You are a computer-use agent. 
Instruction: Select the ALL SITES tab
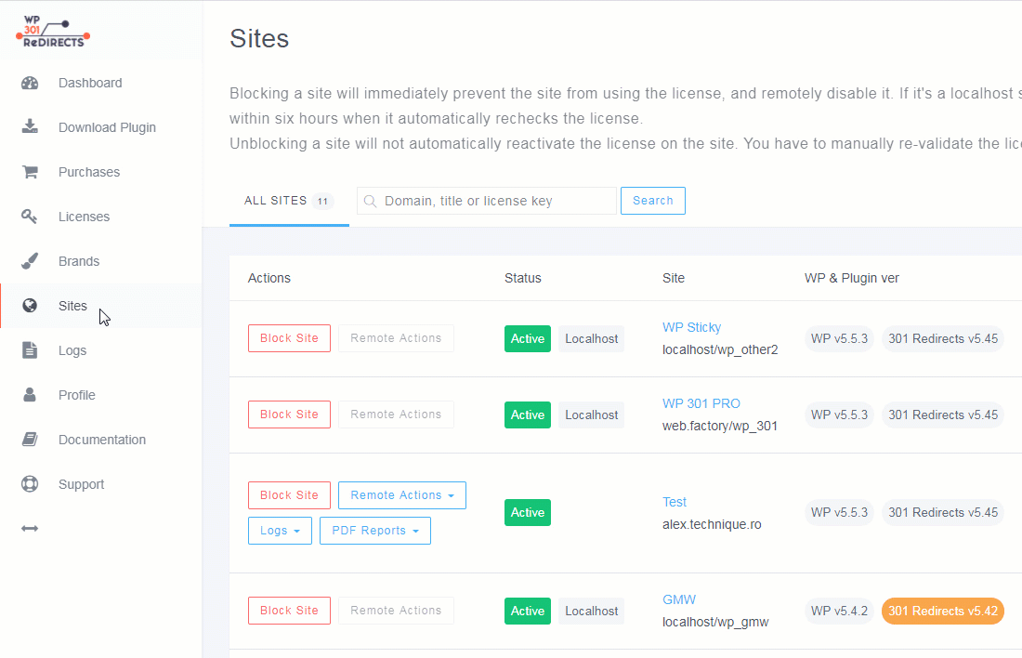(x=289, y=202)
